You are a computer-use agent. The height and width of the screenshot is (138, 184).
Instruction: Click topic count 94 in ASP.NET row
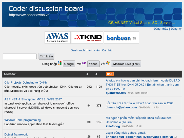pos(89,106)
